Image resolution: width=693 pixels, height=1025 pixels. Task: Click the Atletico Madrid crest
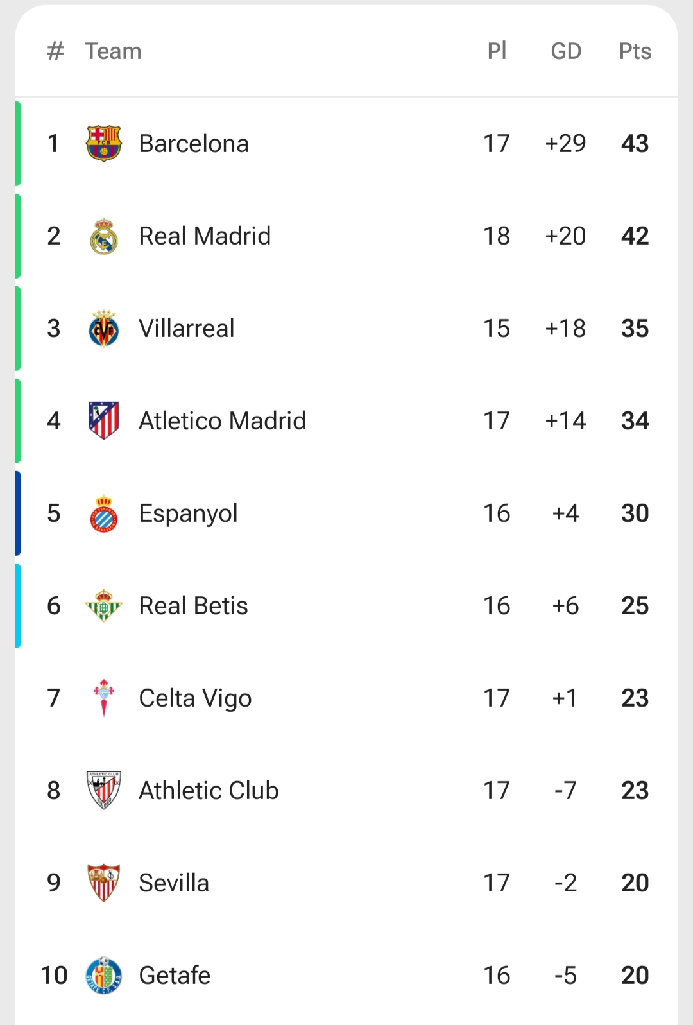(103, 420)
